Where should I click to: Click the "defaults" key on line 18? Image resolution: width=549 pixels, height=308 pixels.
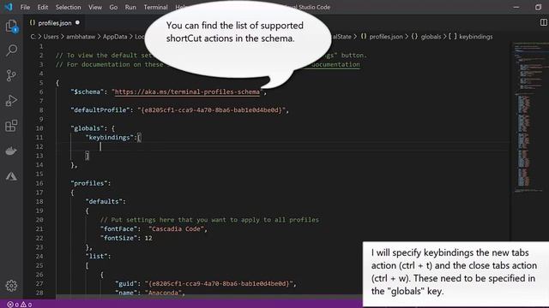pos(104,202)
